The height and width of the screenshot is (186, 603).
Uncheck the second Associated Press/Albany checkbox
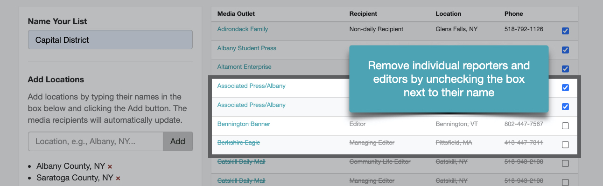(565, 107)
